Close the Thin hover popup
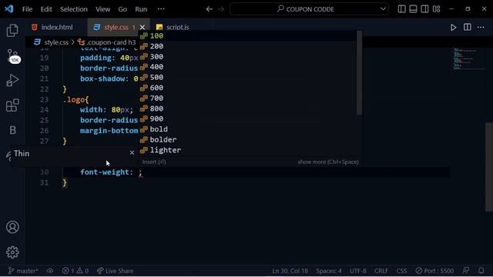This screenshot has height=277, width=493. tap(132, 152)
